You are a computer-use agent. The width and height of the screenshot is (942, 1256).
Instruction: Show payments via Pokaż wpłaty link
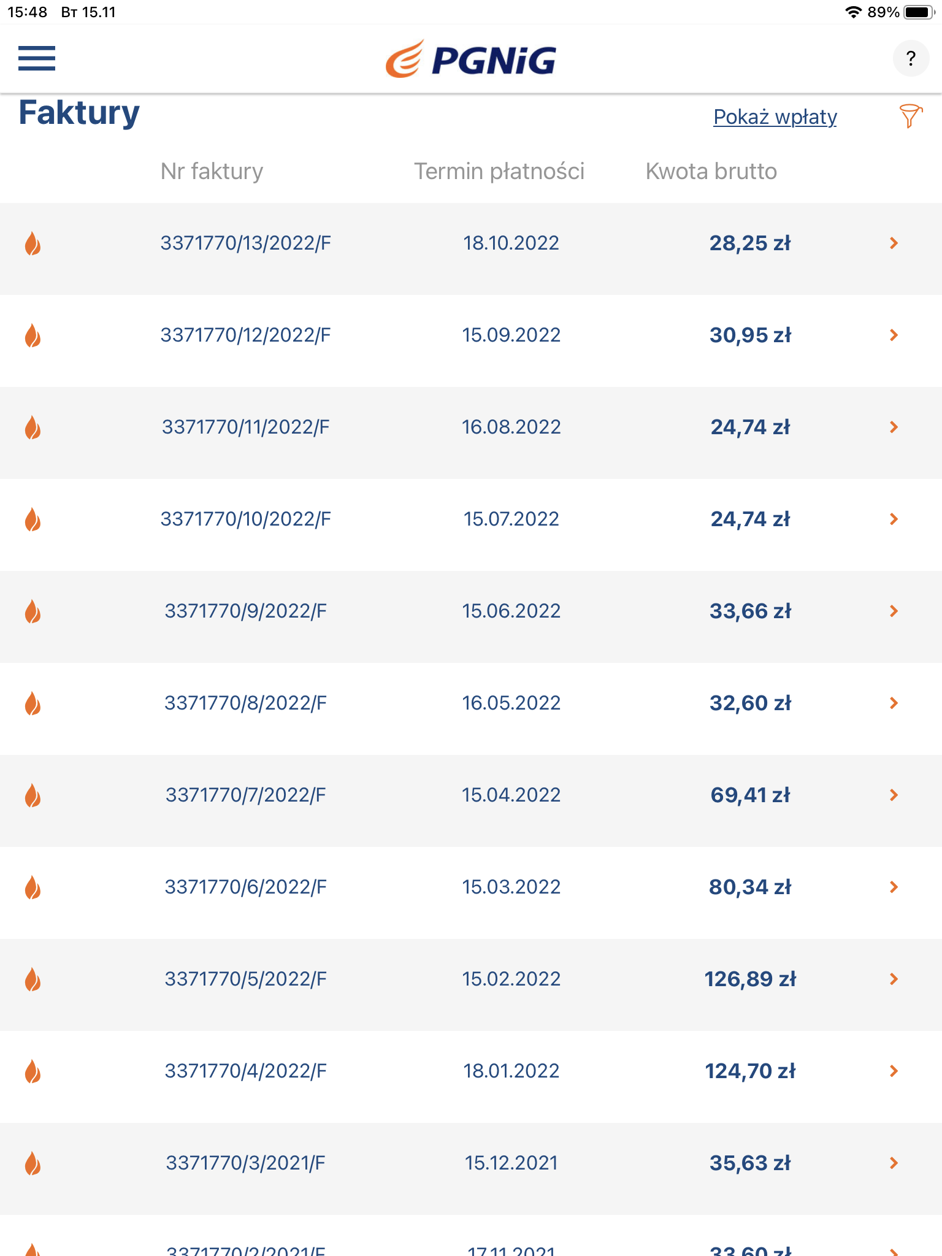tap(775, 117)
